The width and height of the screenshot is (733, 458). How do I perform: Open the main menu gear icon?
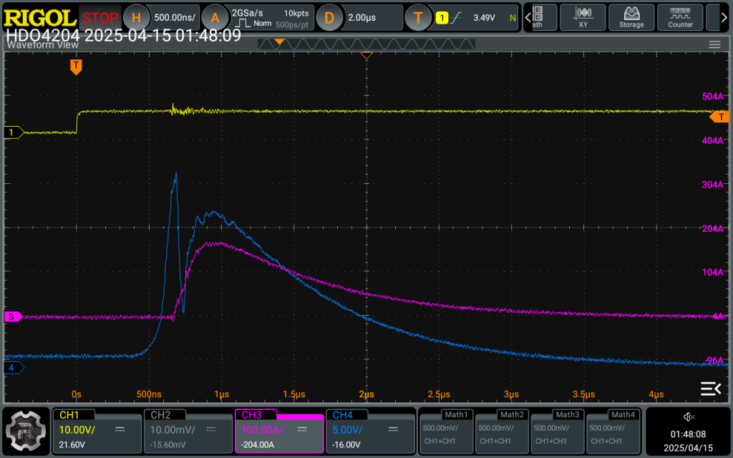pos(26,432)
